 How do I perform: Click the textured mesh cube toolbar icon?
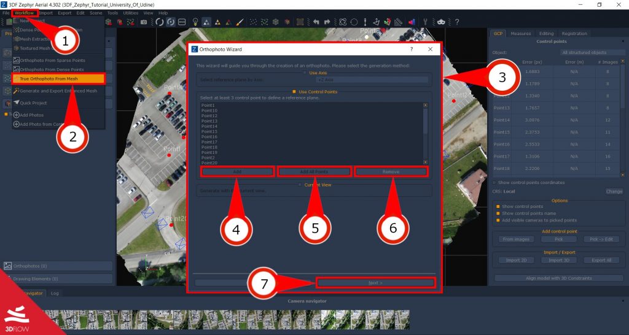coord(287,22)
